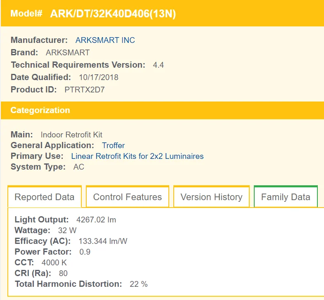Select the Family Data tab
Image resolution: width=324 pixels, height=300 pixels.
tap(286, 197)
